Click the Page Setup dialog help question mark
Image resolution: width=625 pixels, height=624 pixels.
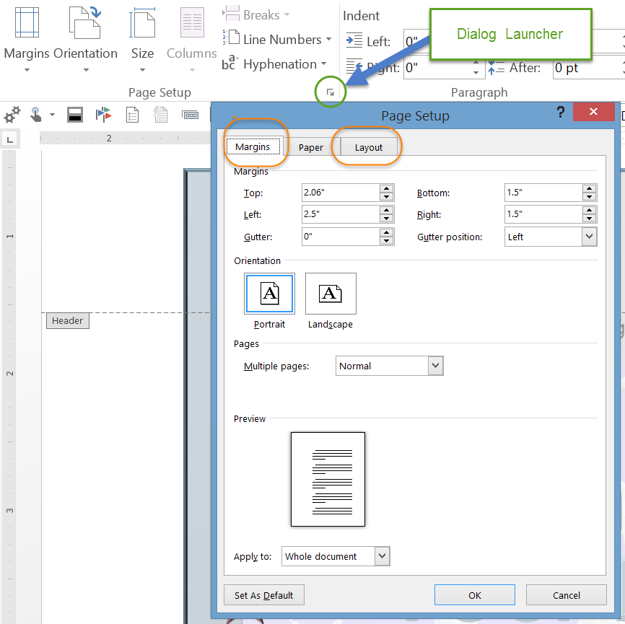coord(561,113)
